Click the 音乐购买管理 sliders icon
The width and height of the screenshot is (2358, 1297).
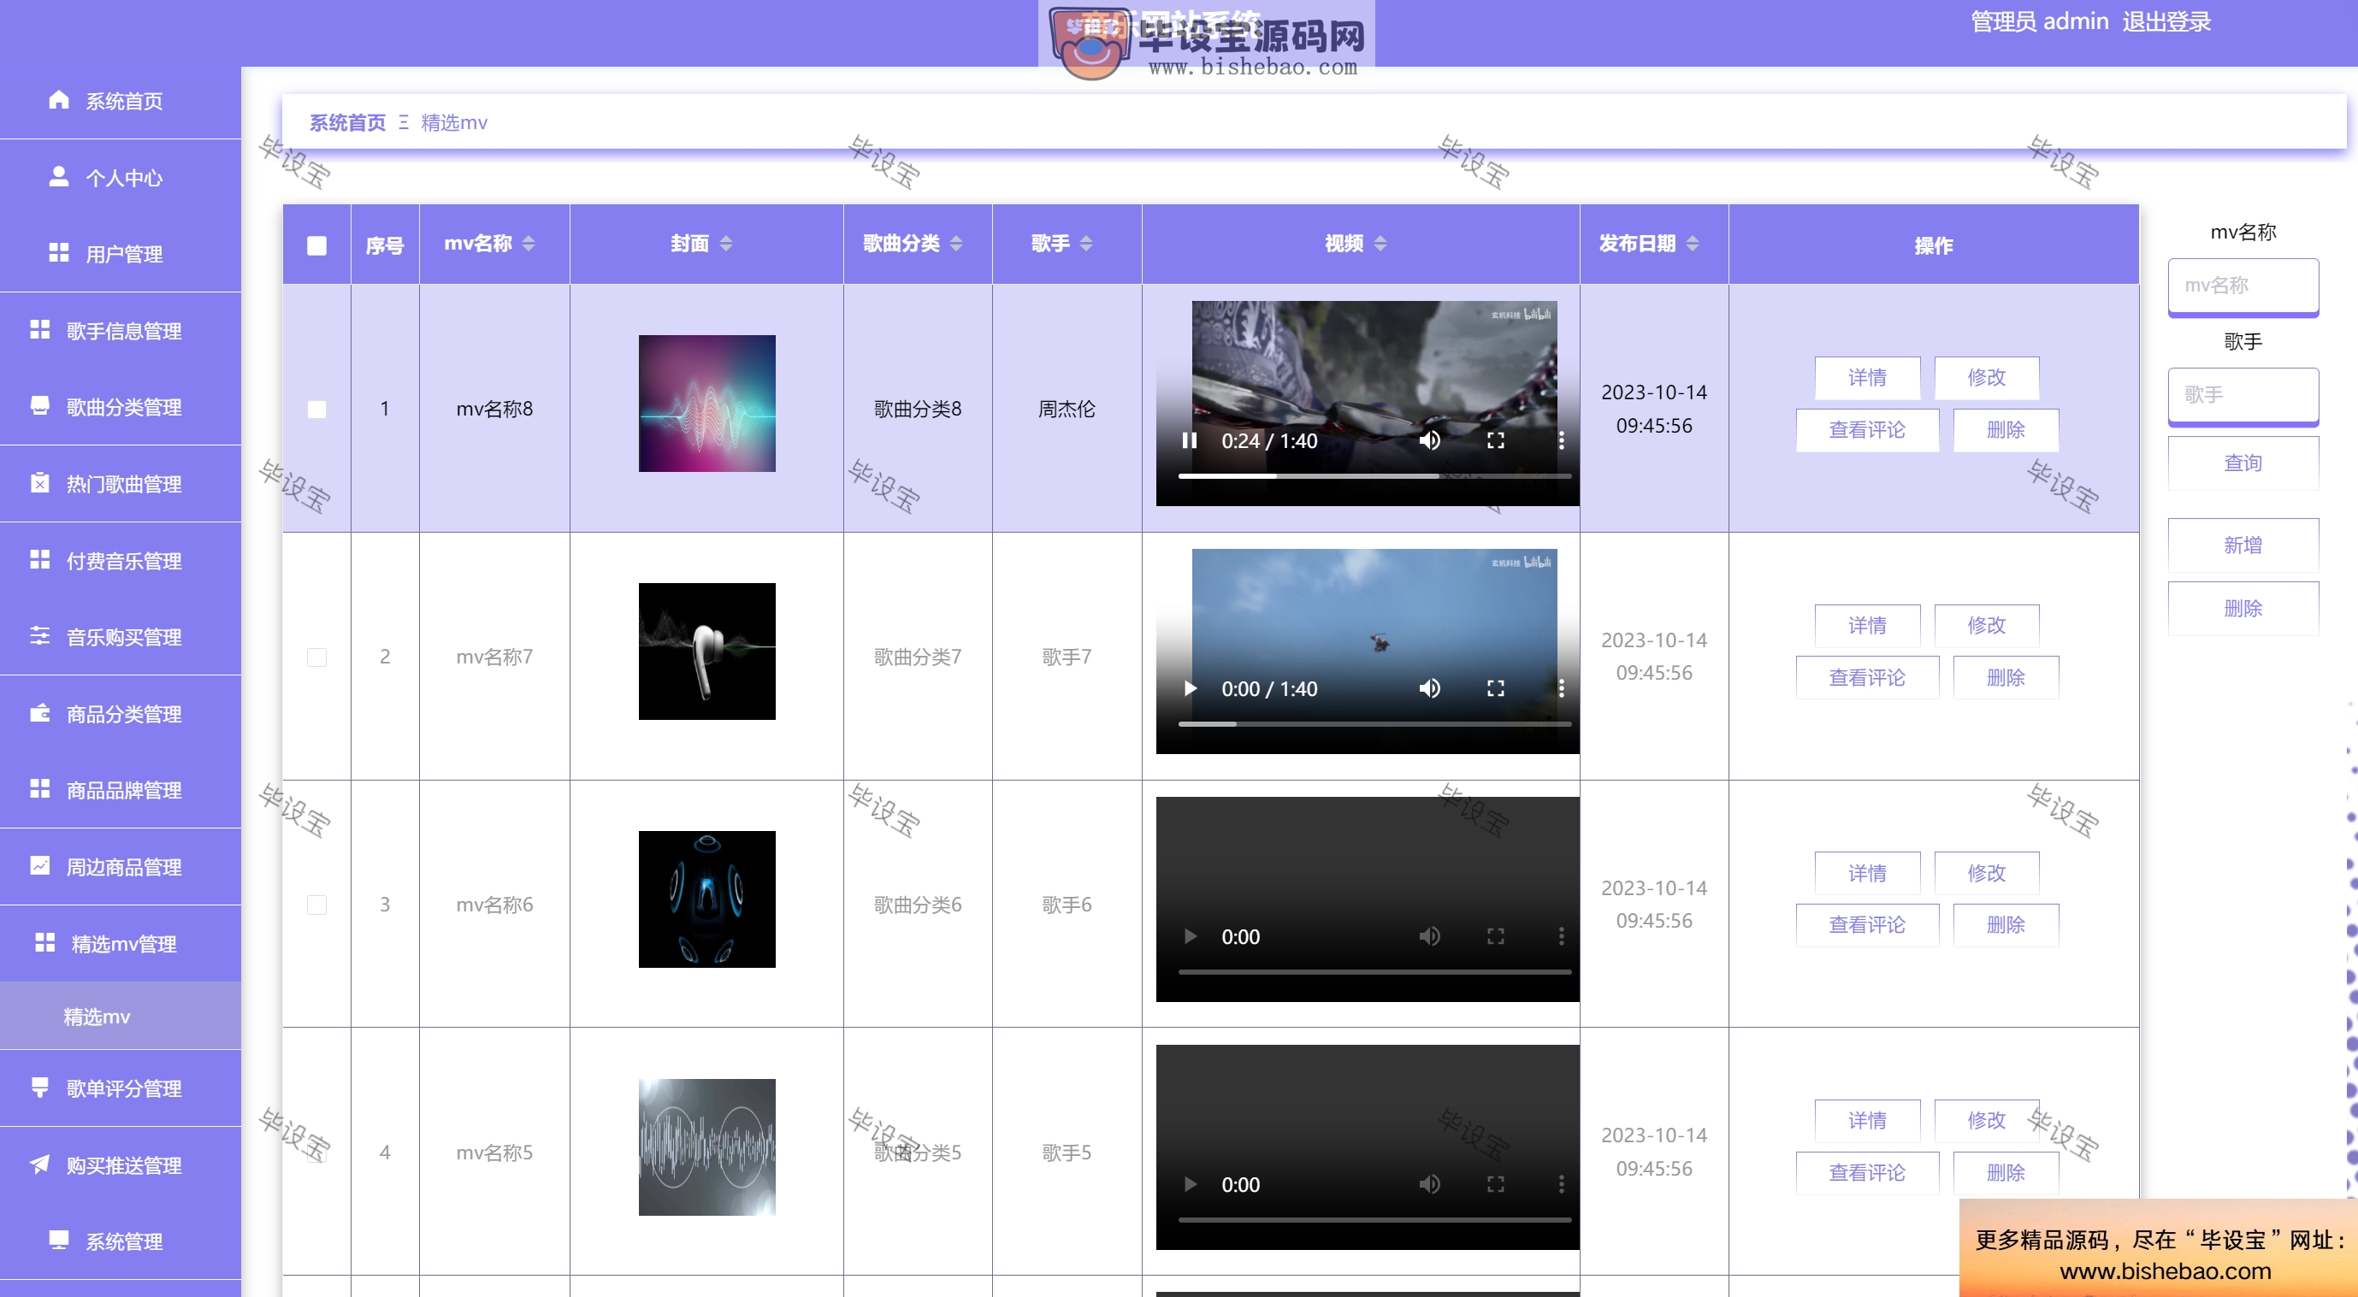39,635
